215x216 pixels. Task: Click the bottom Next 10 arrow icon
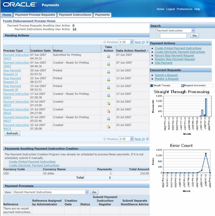(x=147, y=139)
